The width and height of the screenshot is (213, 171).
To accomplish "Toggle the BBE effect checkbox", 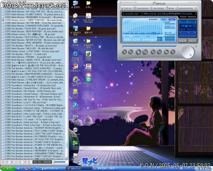I will 165,22.
